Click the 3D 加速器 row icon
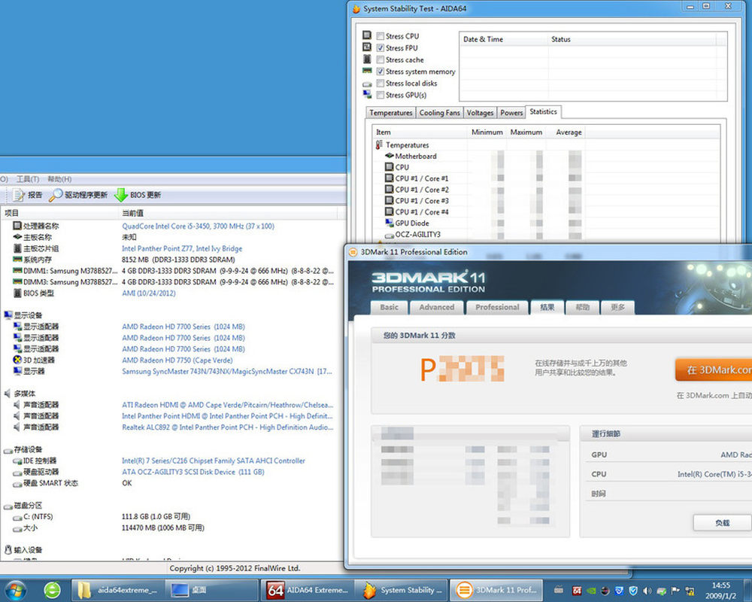 click(18, 360)
